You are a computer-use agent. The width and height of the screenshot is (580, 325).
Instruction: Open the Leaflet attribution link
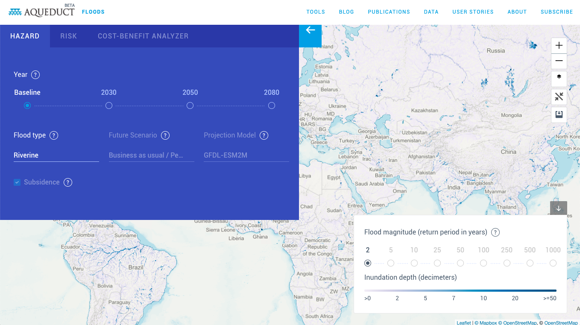[x=464, y=322]
